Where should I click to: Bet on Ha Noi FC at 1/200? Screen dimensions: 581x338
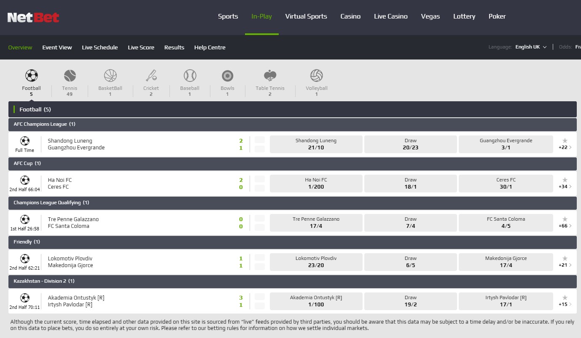[316, 184]
